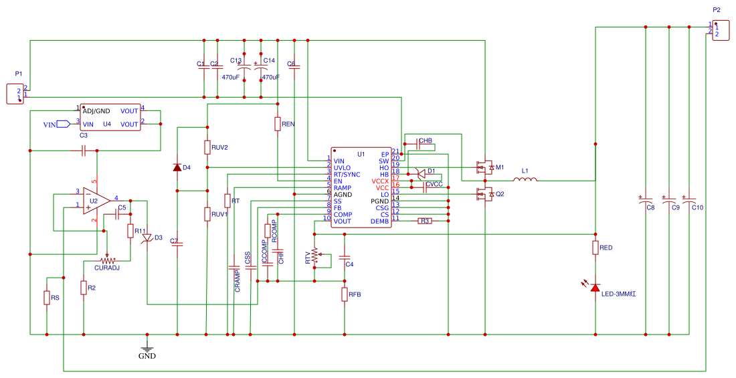Click the red LED-3MM diode symbol
The image size is (736, 378).
pos(595,288)
